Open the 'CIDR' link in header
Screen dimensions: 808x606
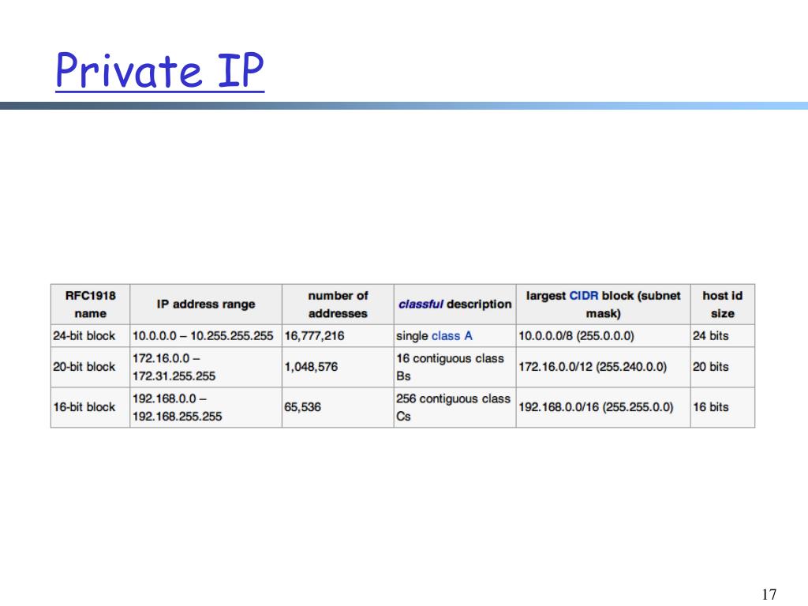(584, 295)
